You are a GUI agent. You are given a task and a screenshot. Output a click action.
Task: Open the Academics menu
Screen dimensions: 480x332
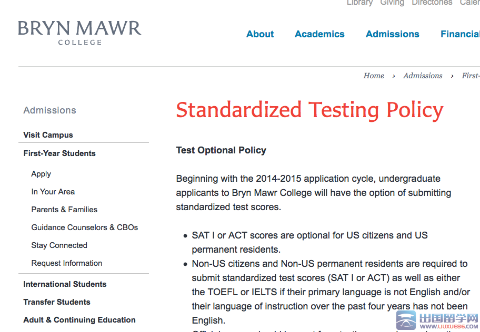coord(319,34)
